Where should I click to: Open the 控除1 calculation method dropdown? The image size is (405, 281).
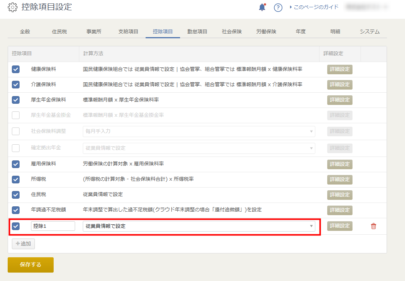(199, 226)
